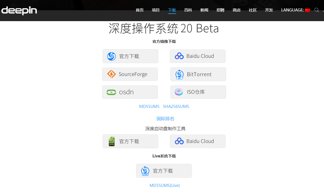Click Baidu Cloud button for official image
This screenshot has height=193, width=324.
click(x=197, y=56)
